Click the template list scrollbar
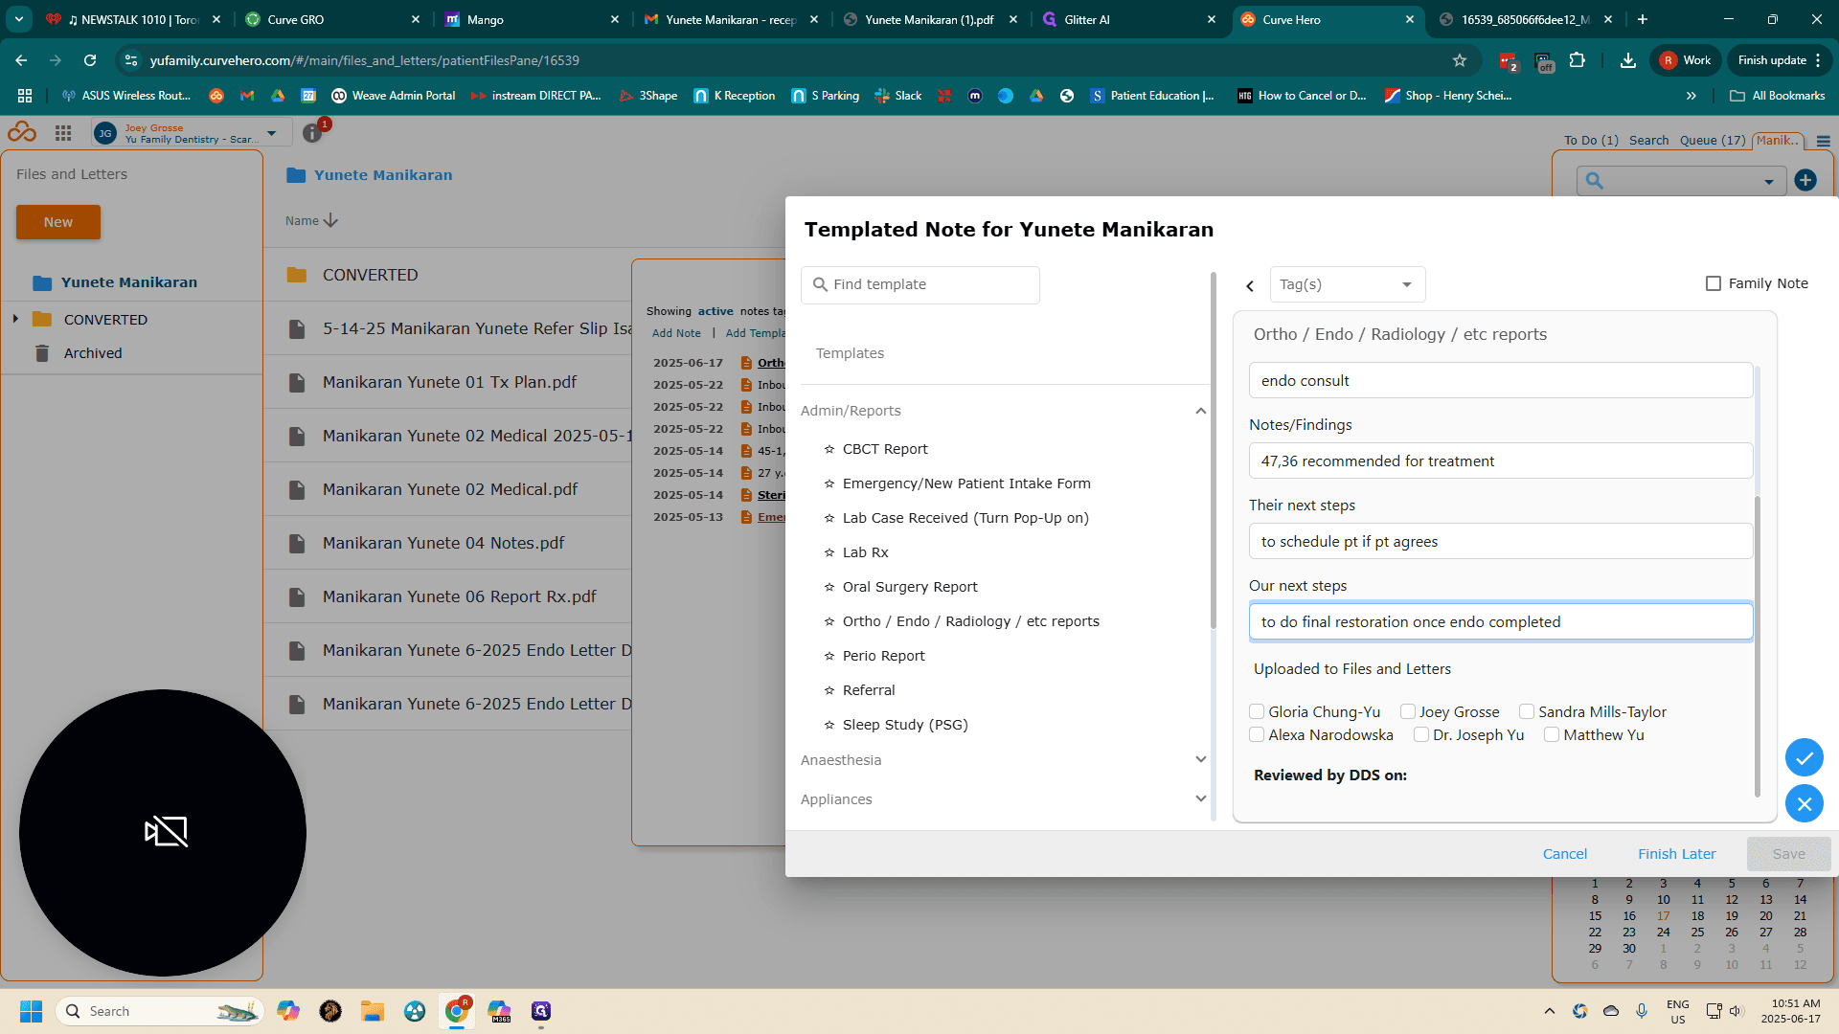Viewport: 1839px width, 1034px height. click(x=1213, y=450)
